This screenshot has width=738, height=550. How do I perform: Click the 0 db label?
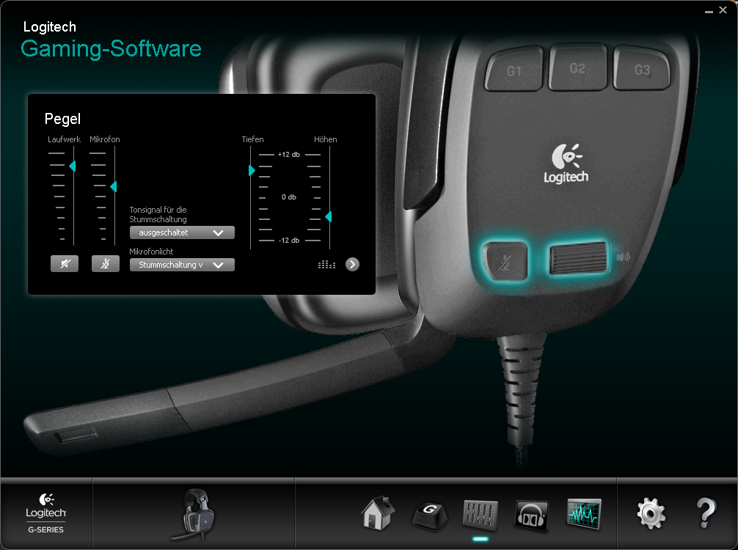pyautogui.click(x=289, y=197)
